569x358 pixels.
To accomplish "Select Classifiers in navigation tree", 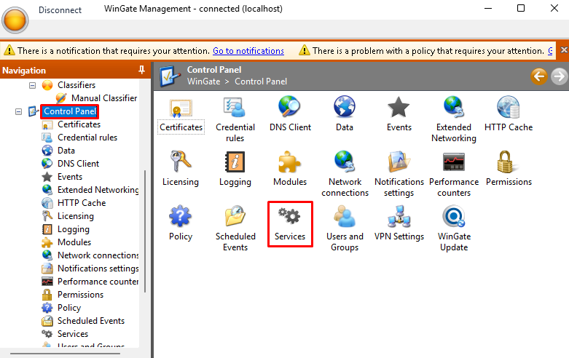I will coord(76,85).
